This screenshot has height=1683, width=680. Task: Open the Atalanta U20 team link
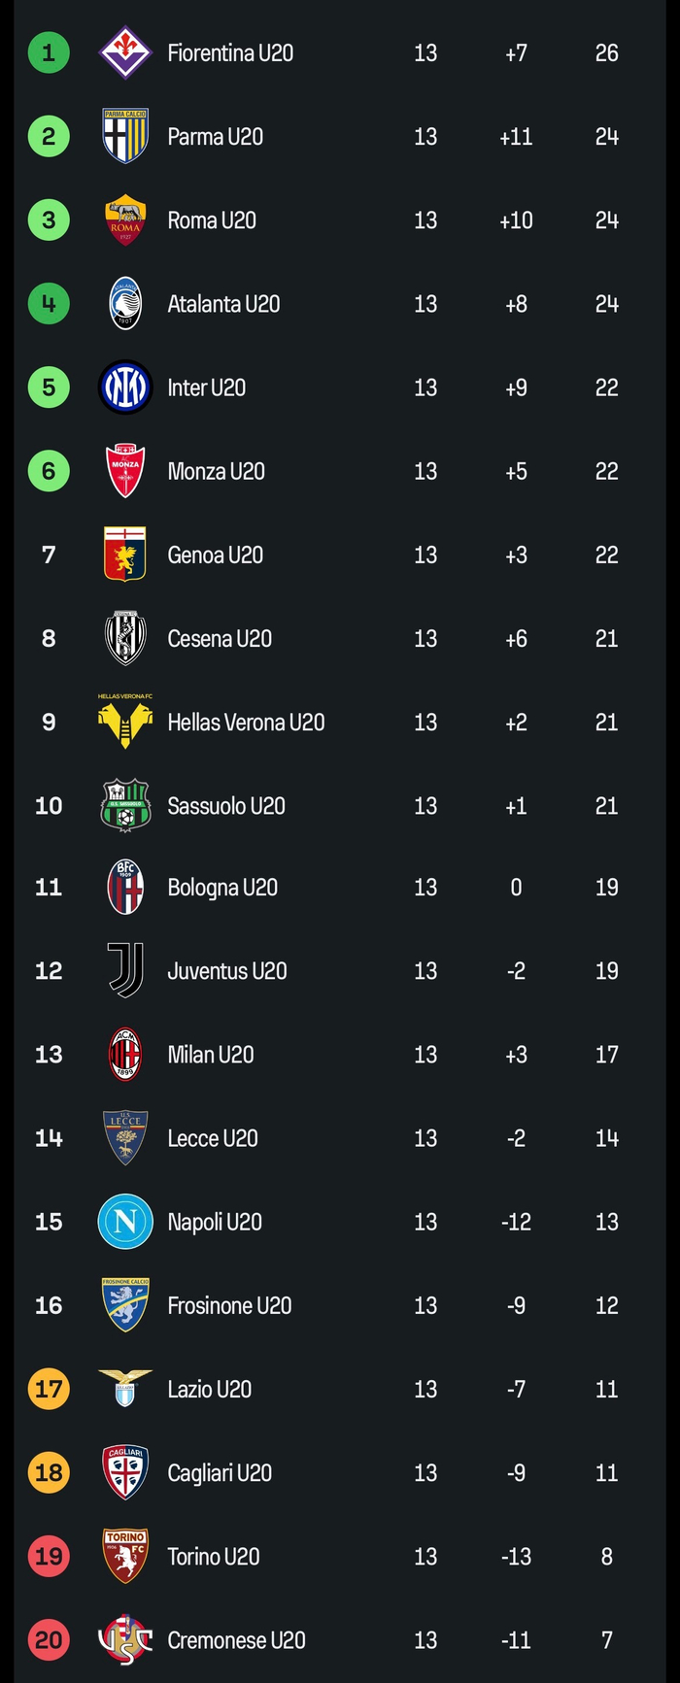pyautogui.click(x=223, y=304)
